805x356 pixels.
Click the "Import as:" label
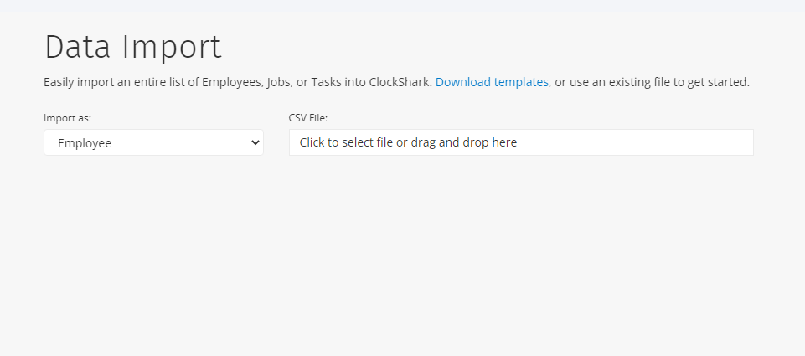67,118
